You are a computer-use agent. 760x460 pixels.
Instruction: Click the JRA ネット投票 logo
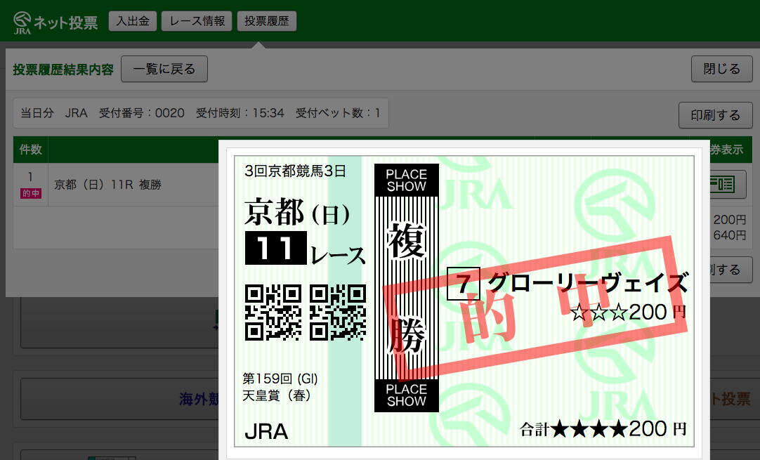[55, 22]
